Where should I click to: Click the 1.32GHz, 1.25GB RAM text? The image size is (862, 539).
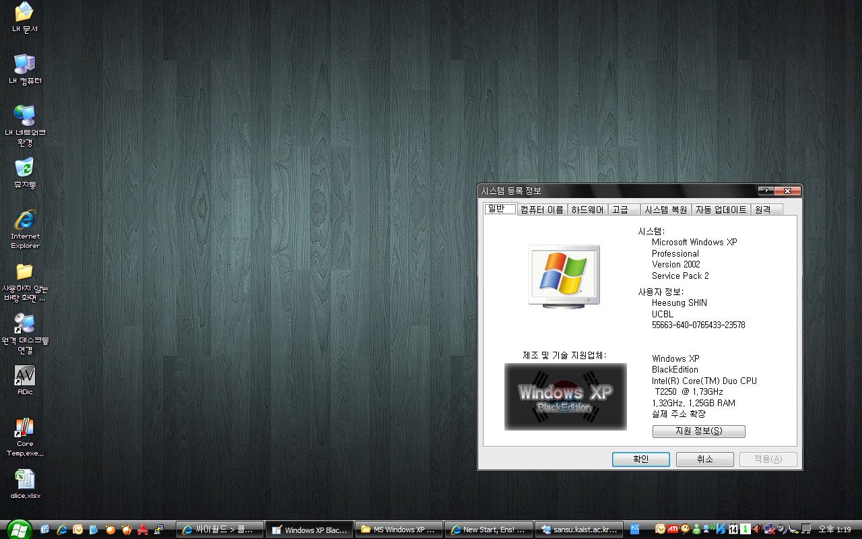coord(694,403)
